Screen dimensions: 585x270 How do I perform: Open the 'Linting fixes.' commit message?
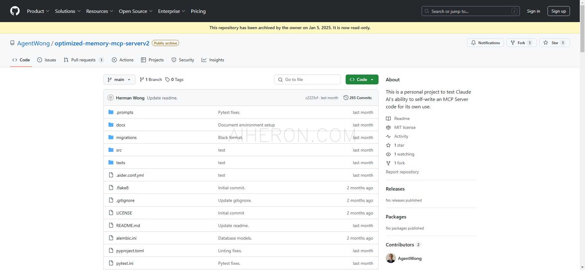[x=230, y=251]
